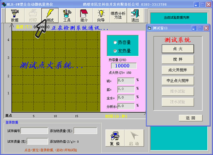This screenshot has width=213, height=155.
Task: Click the 打印 (Print) toolbar icon
Action: pyautogui.click(x=33, y=15)
